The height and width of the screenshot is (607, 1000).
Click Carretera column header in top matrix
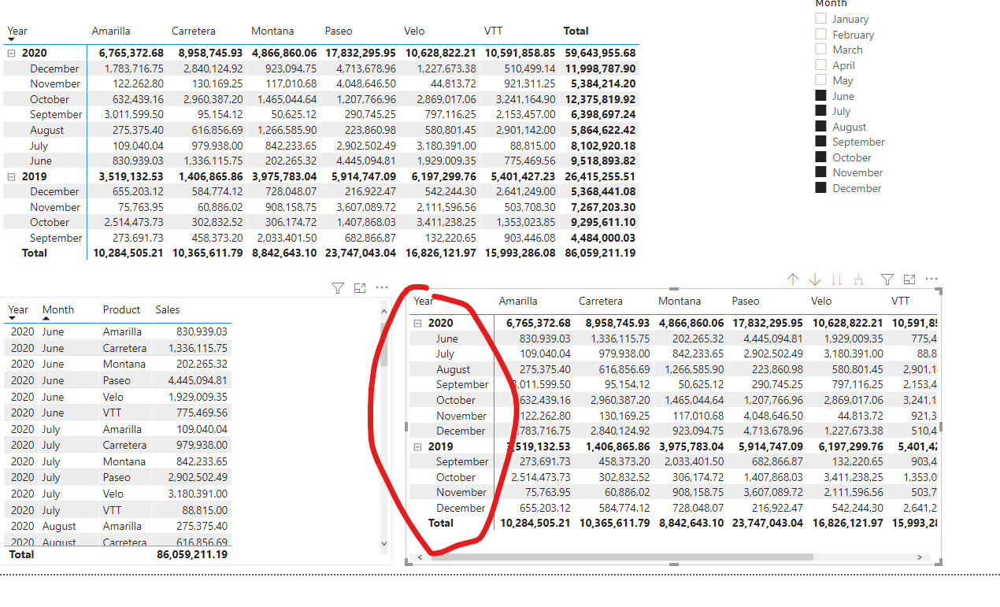(x=194, y=31)
